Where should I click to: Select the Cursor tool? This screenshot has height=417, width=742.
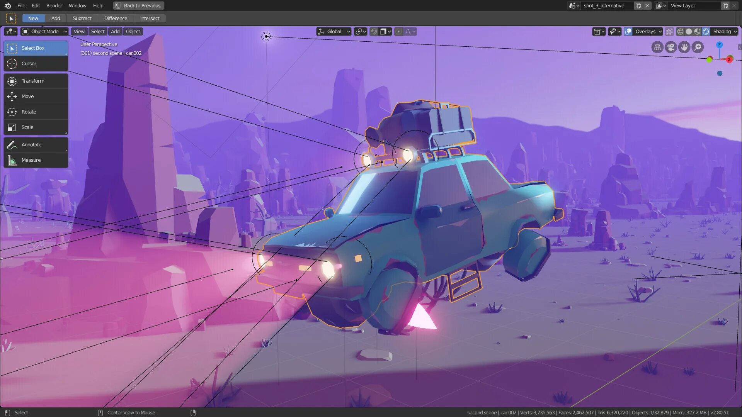tap(36, 64)
